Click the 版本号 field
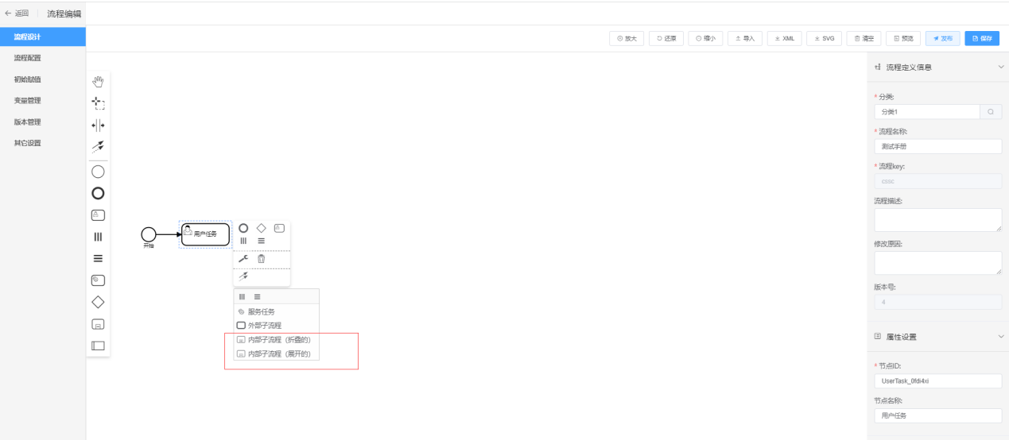Image resolution: width=1009 pixels, height=440 pixels. pos(937,302)
